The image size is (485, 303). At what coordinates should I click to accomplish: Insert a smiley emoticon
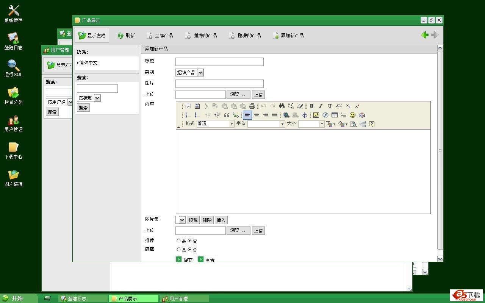coord(352,115)
